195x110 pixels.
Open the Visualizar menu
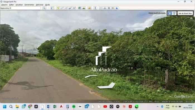pyautogui.click(x=19, y=5)
